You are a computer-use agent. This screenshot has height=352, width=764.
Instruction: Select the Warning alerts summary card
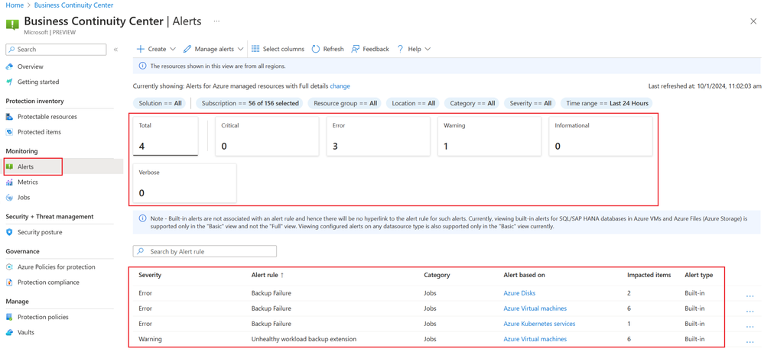489,136
